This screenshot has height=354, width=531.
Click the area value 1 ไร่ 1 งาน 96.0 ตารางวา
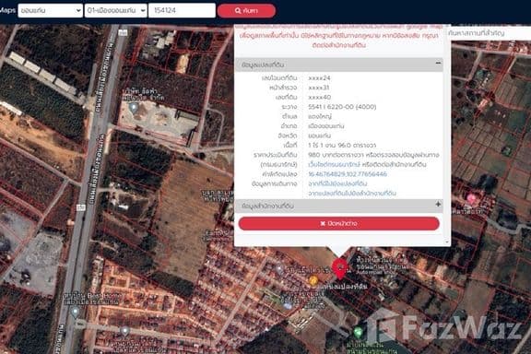point(342,146)
